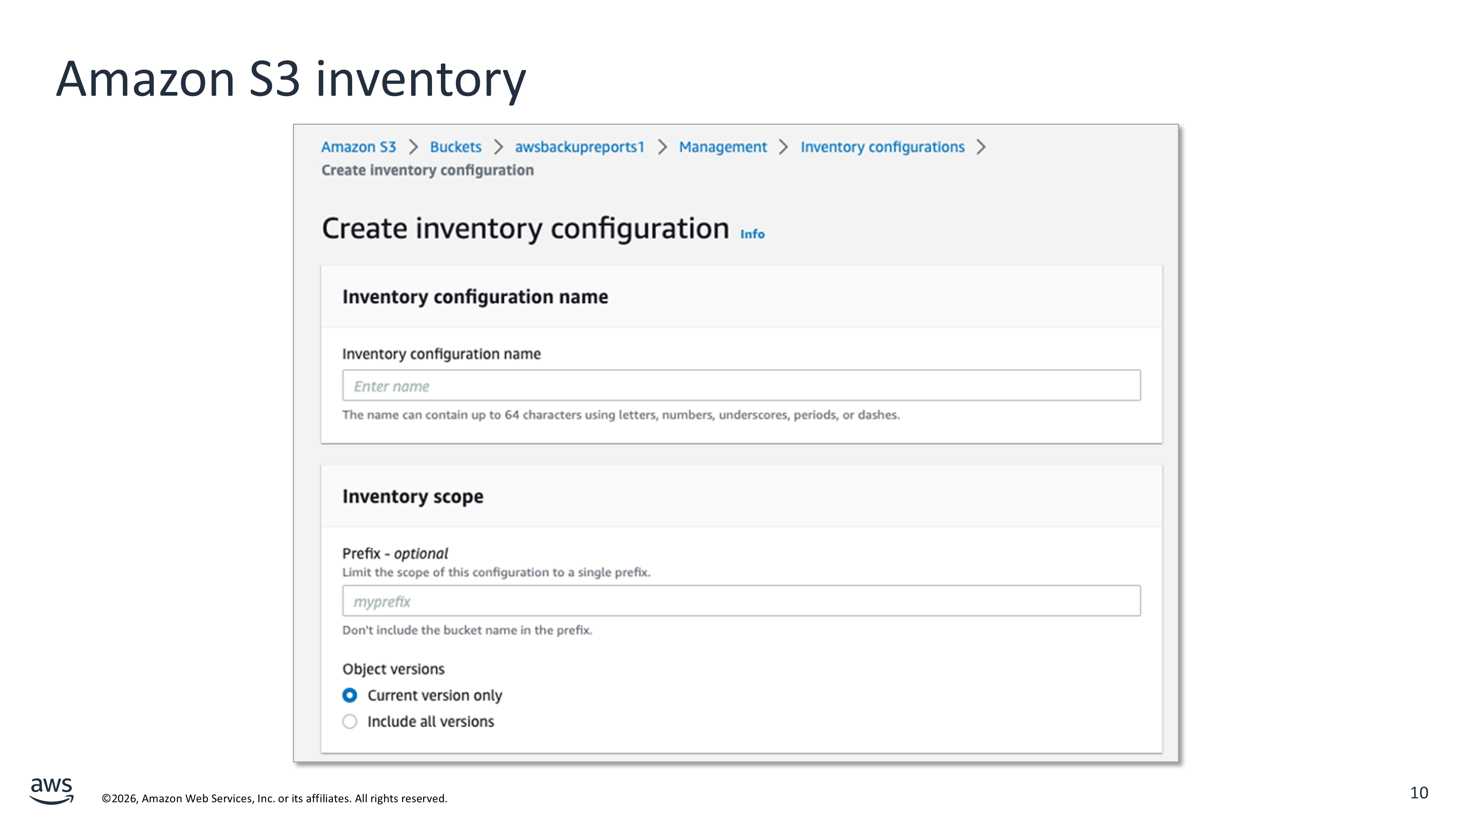Click the myprefix prefix input field
This screenshot has width=1472, height=828.
pos(741,601)
